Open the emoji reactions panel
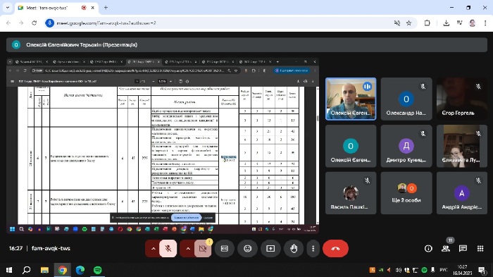Viewport: 493px width, 277px height. point(247,248)
